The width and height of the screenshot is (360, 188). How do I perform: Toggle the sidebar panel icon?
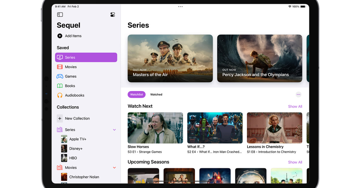coord(60,15)
